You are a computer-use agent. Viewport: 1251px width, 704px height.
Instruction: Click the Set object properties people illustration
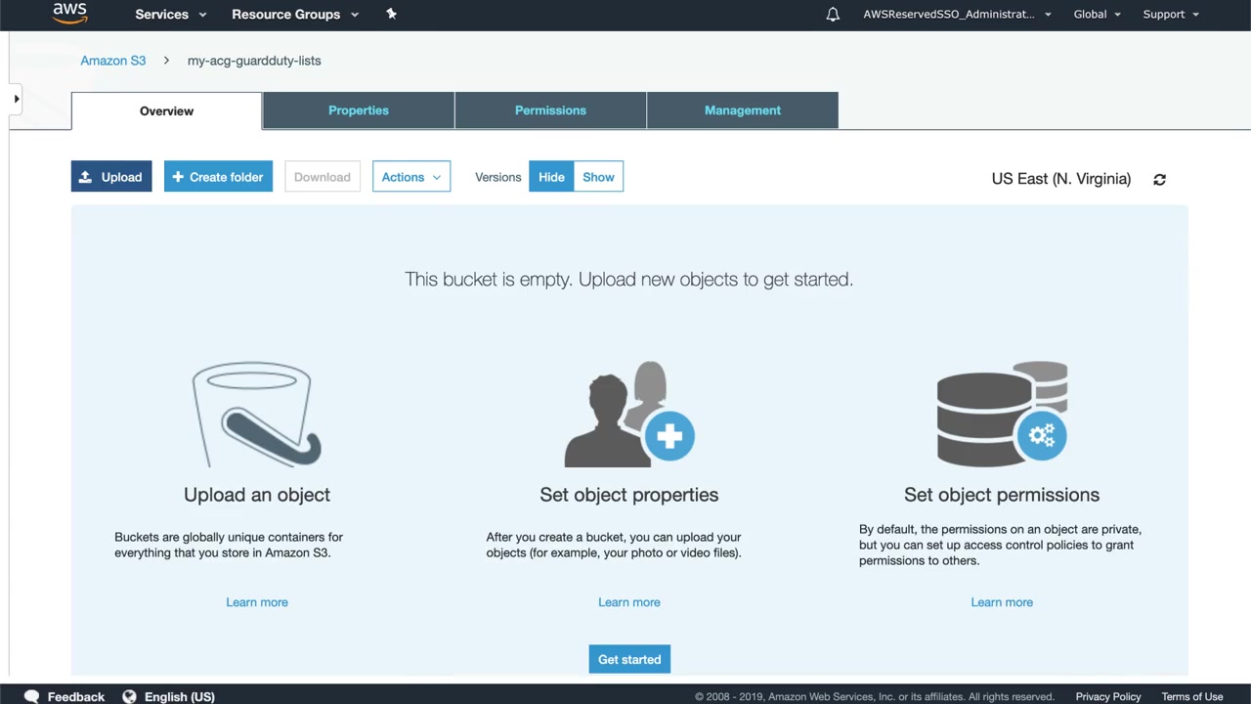(x=629, y=415)
